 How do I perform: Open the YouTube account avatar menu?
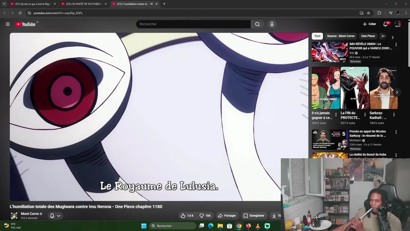(398, 24)
